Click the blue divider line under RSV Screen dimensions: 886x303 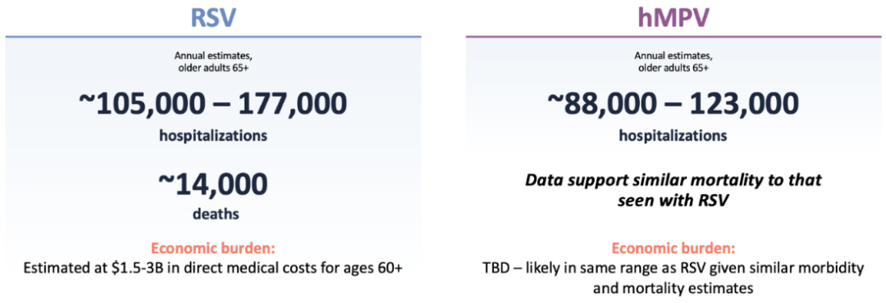tap(213, 37)
